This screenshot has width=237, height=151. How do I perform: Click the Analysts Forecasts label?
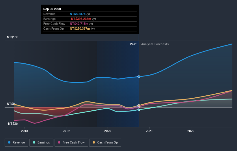point(155,44)
